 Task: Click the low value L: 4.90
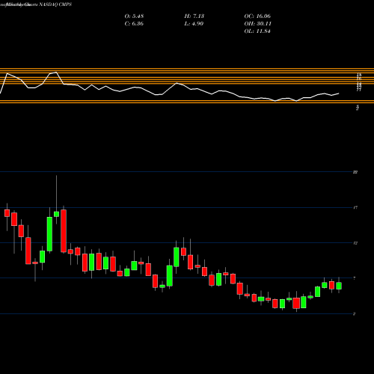[194, 23]
